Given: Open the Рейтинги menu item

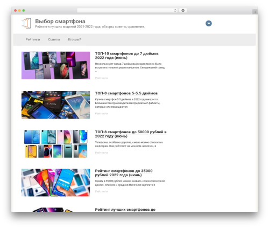Looking at the screenshot, I should [x=33, y=39].
